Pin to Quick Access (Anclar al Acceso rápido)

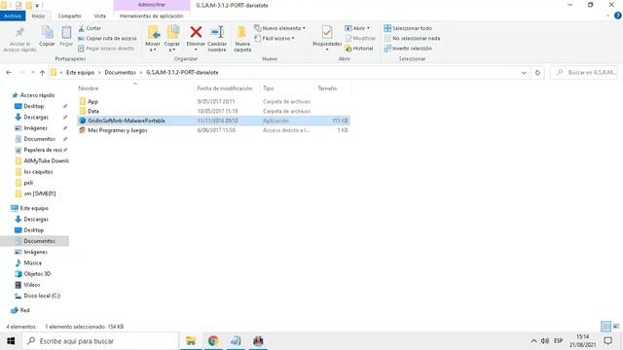[19, 39]
